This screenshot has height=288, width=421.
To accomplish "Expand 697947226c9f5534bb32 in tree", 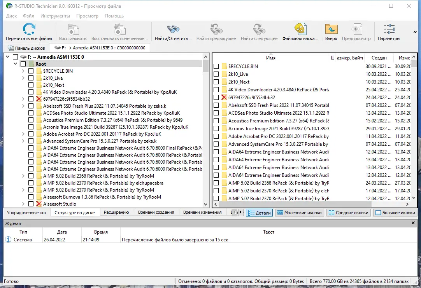I will click(x=23, y=99).
